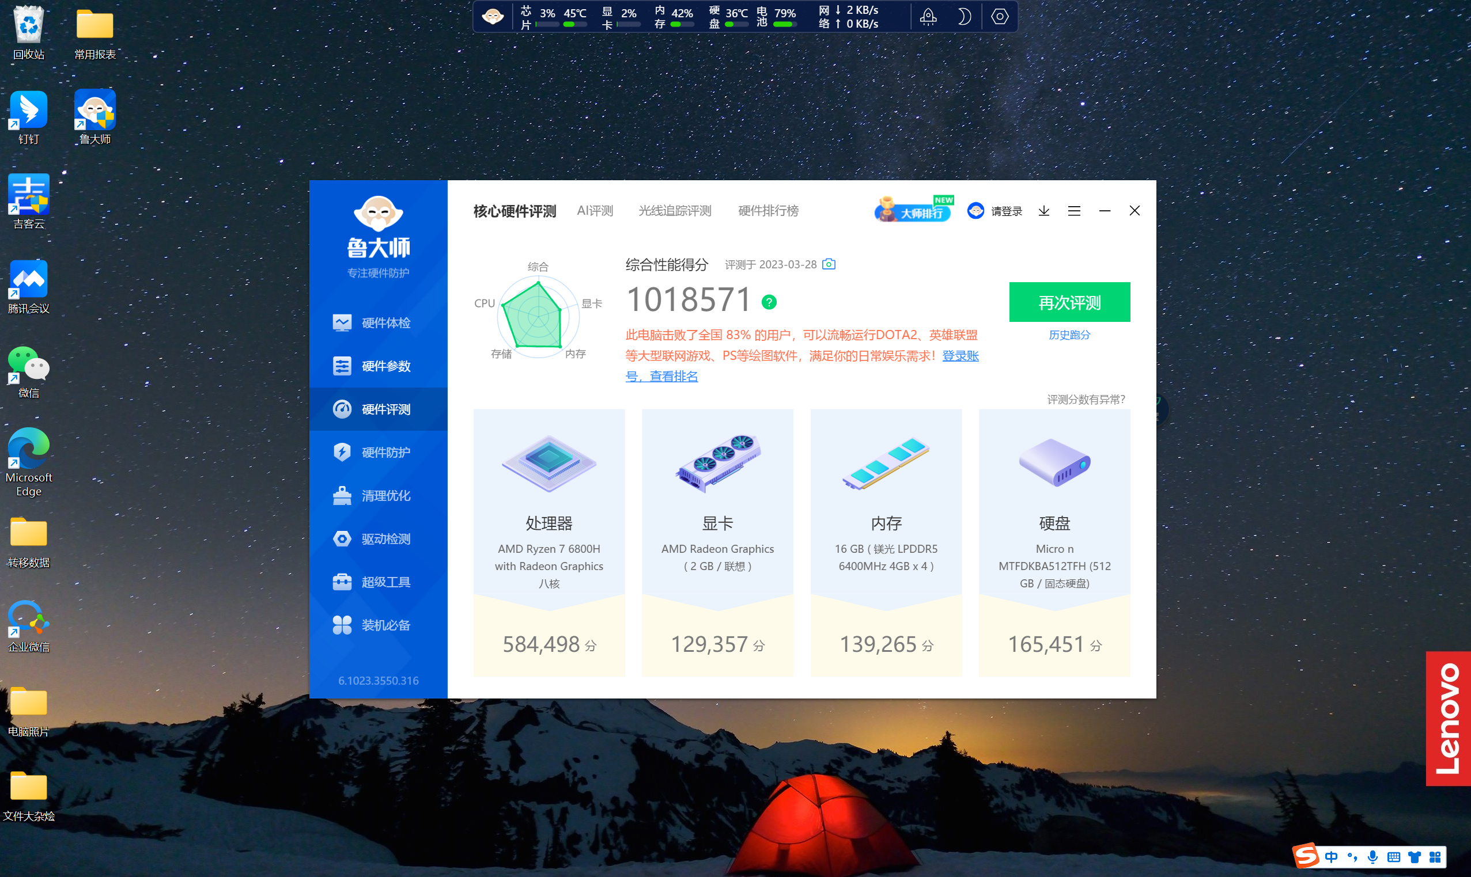1471x877 pixels.
Task: Select the 鲁大师 desktop shortcut
Action: coord(94,117)
